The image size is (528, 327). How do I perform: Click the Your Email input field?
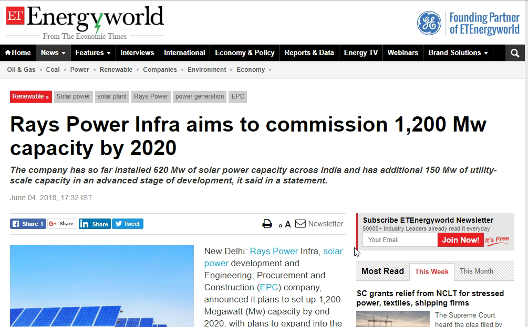pos(399,240)
